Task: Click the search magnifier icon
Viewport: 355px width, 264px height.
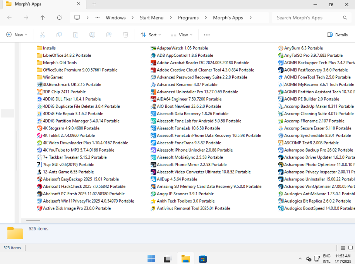Action: 345,18
